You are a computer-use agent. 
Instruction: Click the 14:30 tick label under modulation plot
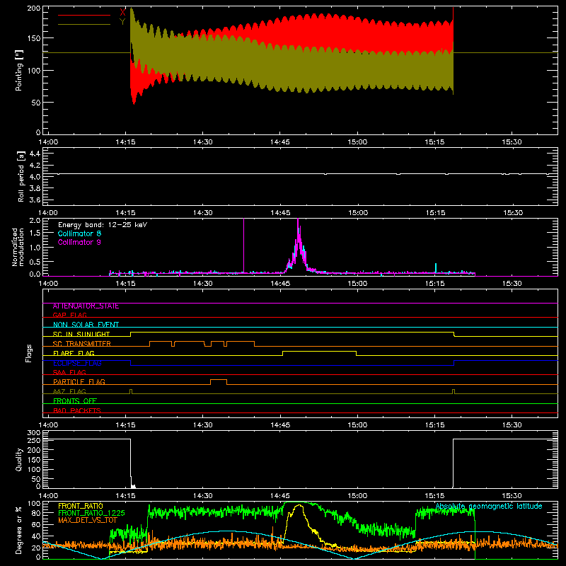202,284
